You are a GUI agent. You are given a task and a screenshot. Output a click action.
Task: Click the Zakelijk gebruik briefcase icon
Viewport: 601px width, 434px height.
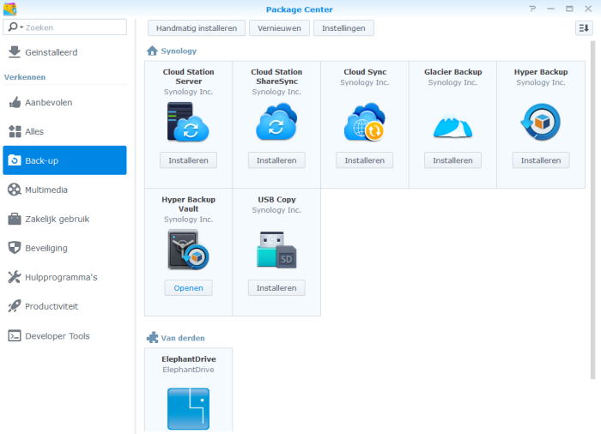15,219
